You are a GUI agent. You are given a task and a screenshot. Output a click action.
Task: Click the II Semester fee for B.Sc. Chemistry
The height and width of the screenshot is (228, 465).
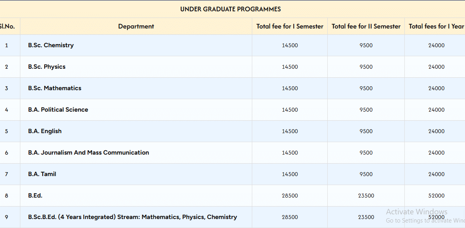tap(366, 45)
